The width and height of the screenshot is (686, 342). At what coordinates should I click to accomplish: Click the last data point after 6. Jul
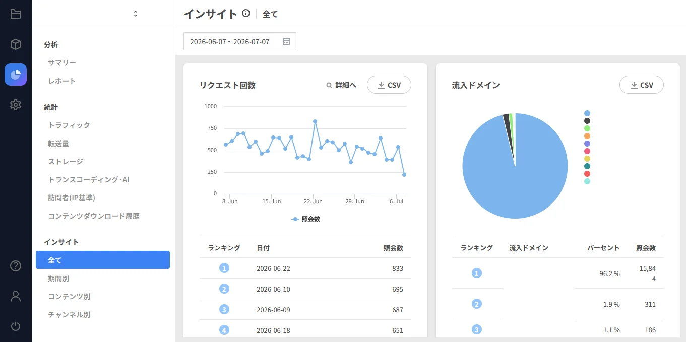click(x=404, y=175)
